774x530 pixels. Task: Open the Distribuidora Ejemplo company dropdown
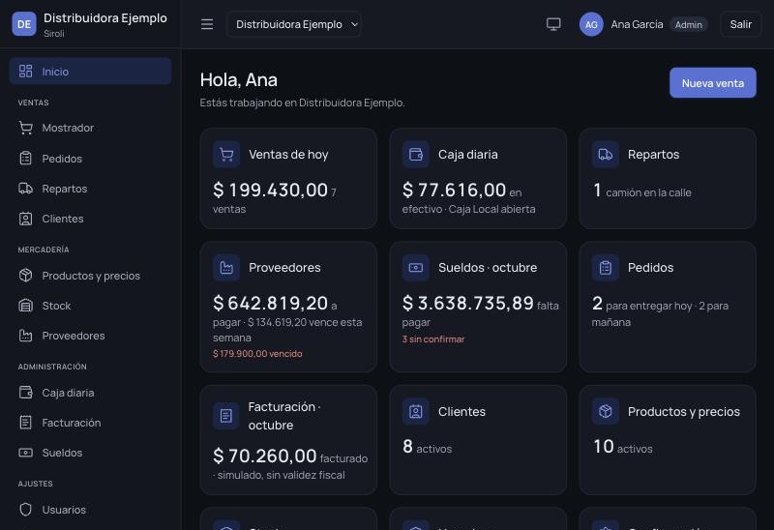coord(294,24)
